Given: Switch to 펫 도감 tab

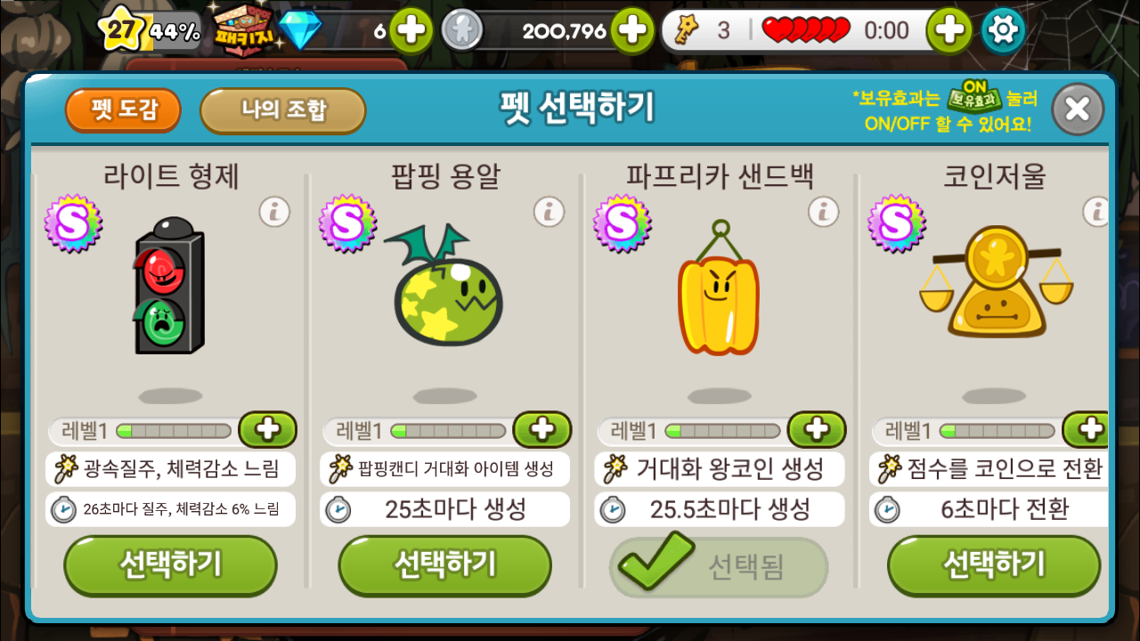Looking at the screenshot, I should [123, 110].
